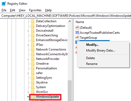131x101 pixels.
Task: Collapse the WindowsUpdate key
Action: 28,97
